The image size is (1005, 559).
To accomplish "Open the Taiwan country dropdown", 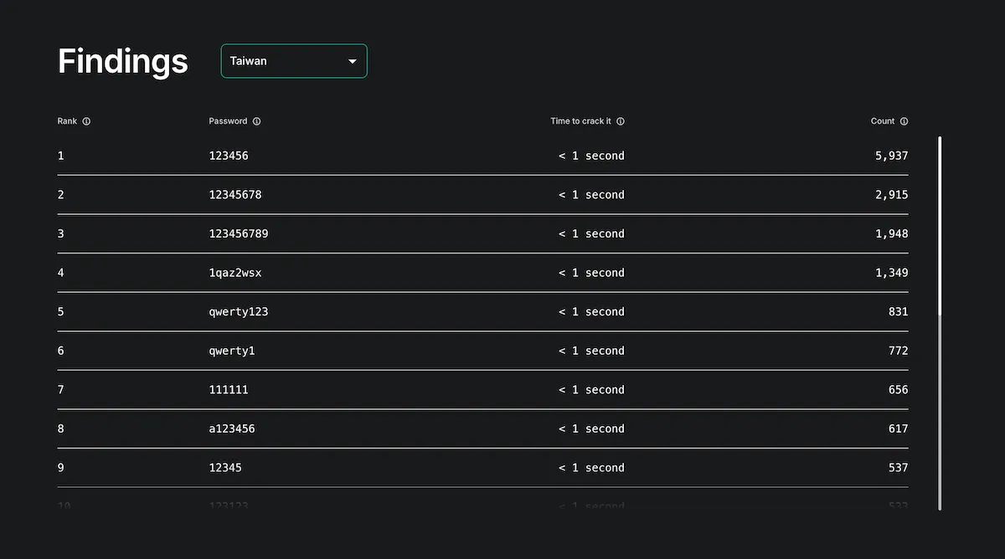I will coord(294,61).
